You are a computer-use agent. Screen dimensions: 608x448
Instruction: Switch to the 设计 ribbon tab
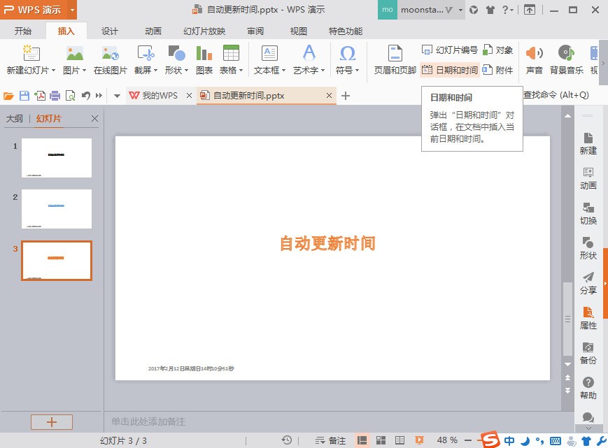[x=109, y=31]
